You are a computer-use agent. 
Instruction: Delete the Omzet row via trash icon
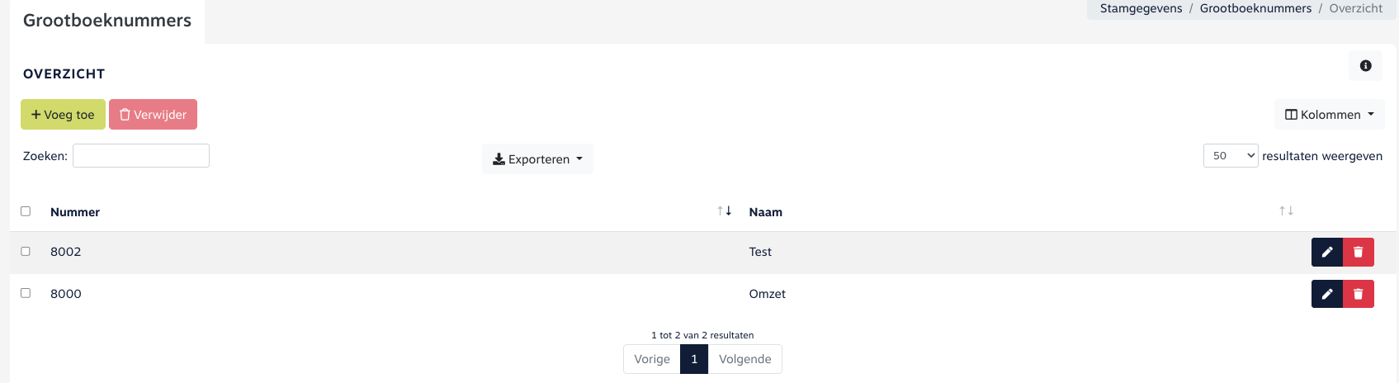coord(1358,294)
